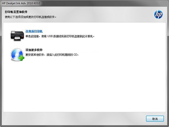Select the 添加更多软件 heading

[x=34, y=50]
